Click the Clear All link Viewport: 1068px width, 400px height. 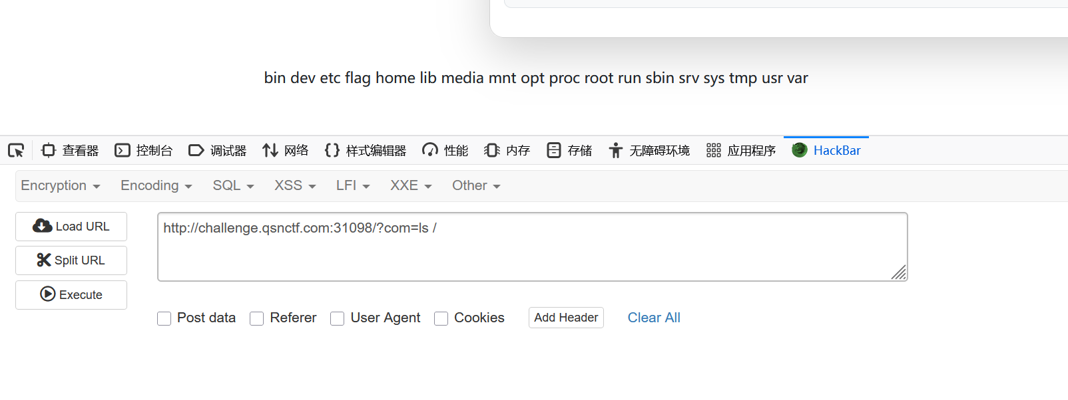click(x=654, y=318)
